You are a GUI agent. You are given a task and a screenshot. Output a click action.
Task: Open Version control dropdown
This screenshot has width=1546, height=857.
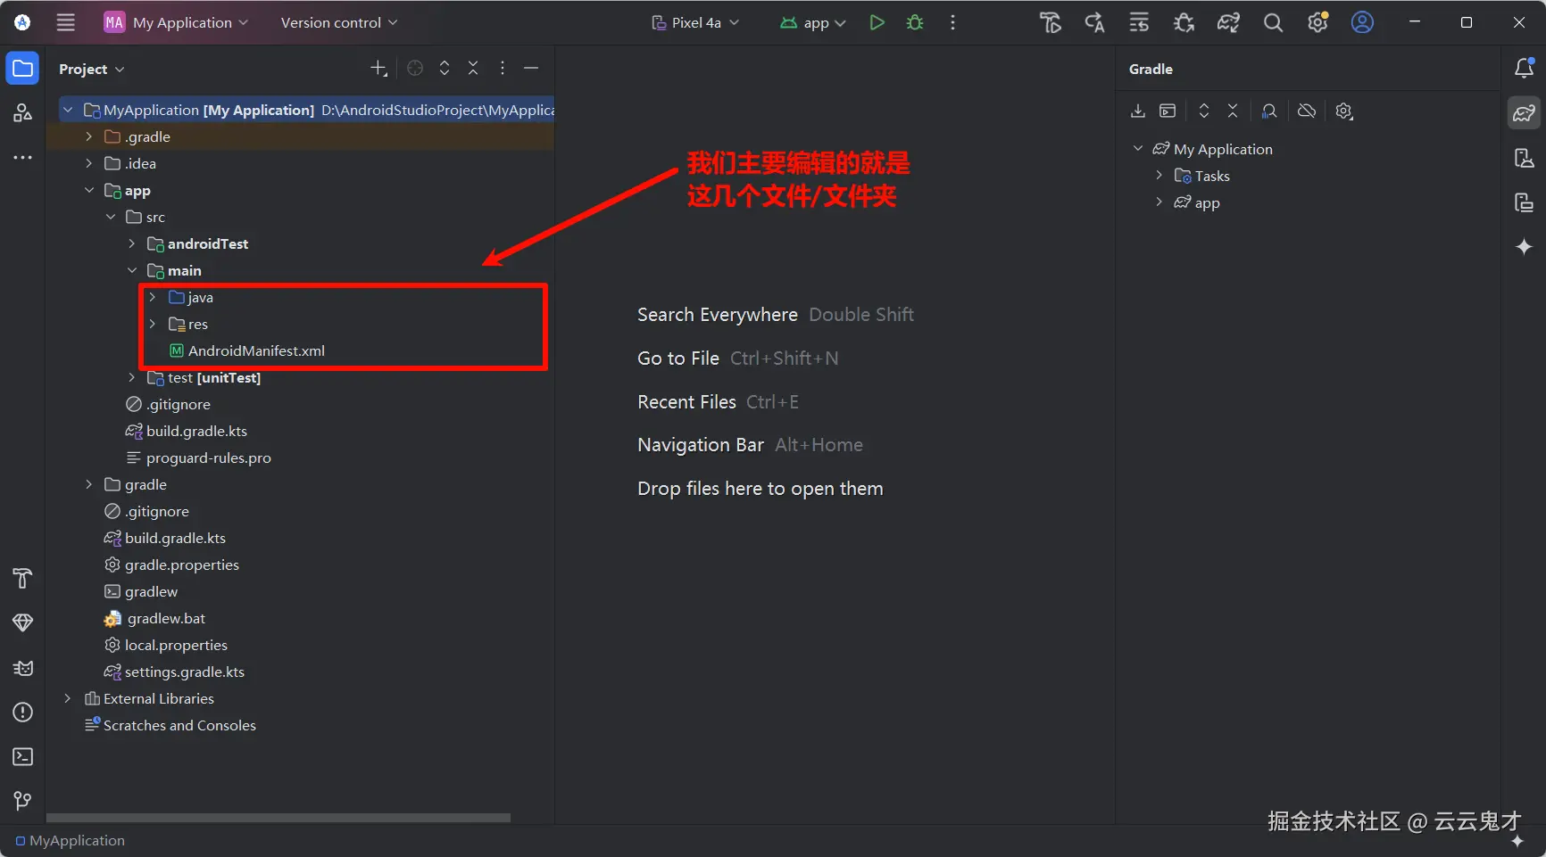(x=339, y=22)
